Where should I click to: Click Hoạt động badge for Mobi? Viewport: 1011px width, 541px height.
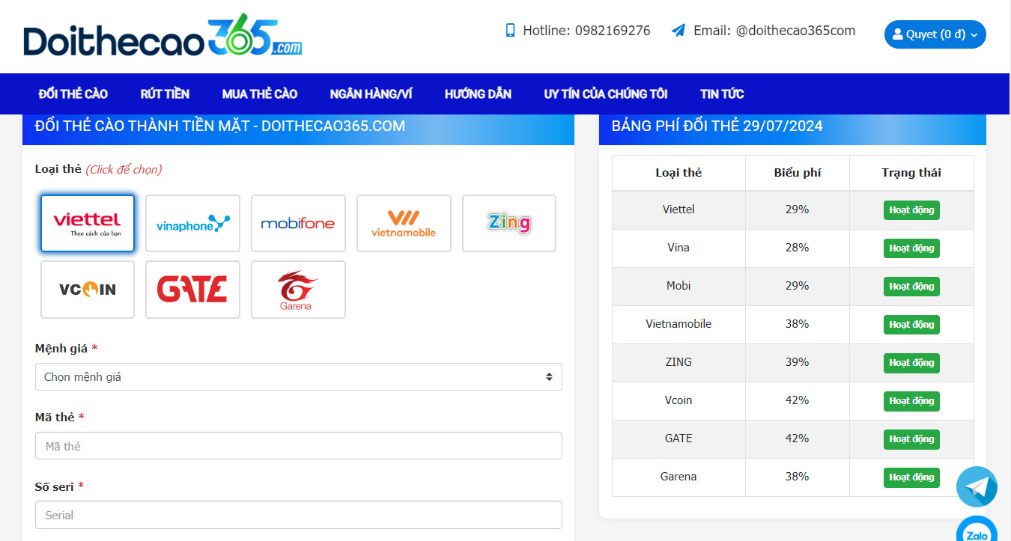click(911, 287)
